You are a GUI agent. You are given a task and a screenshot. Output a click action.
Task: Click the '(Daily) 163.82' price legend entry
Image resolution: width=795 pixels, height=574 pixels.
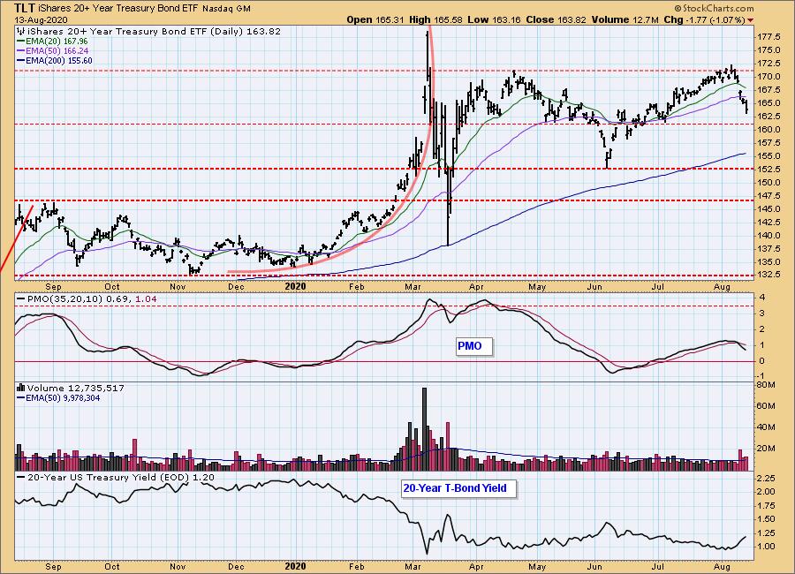pos(245,32)
